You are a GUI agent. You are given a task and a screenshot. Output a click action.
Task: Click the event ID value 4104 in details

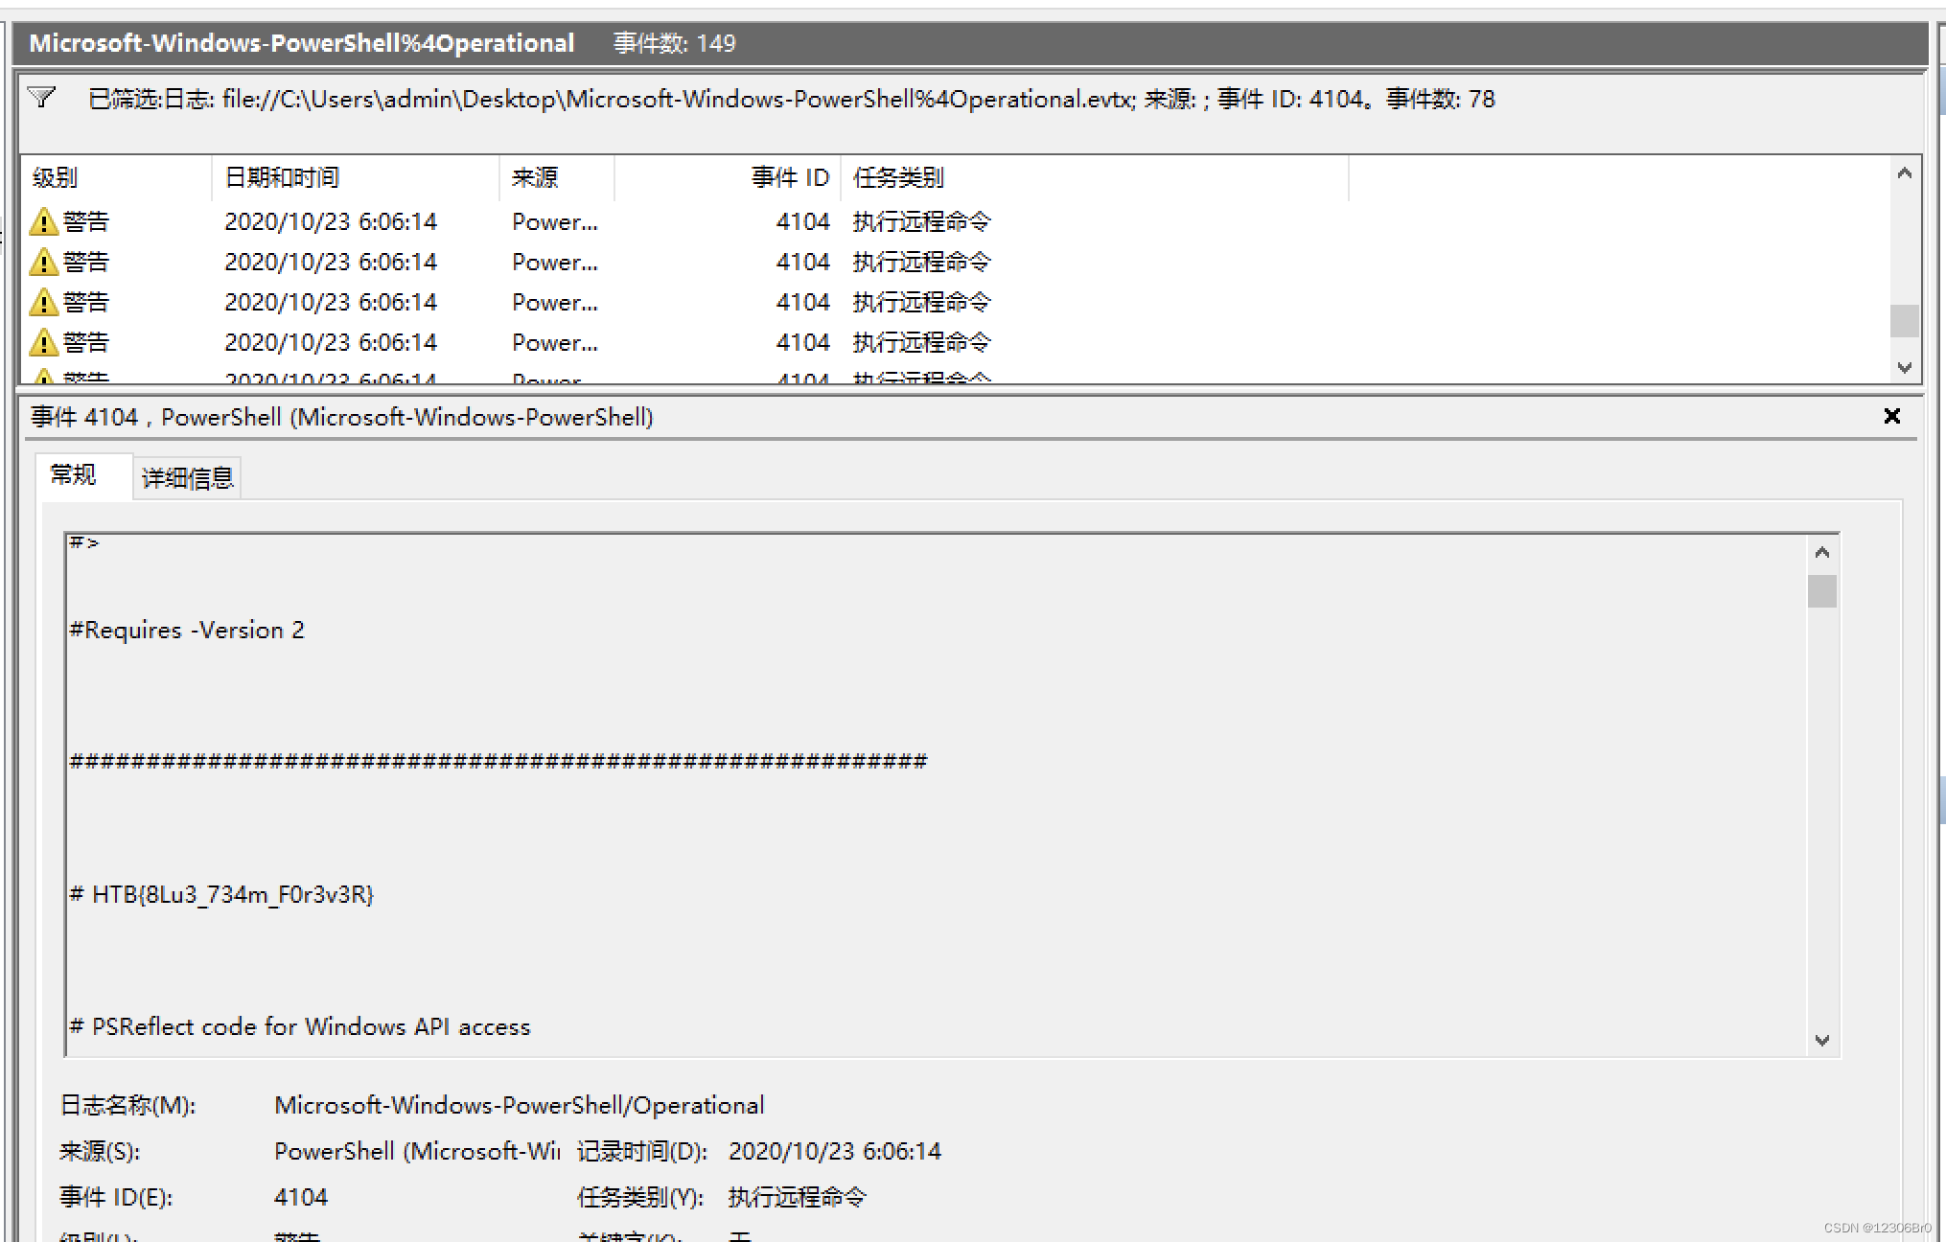click(x=301, y=1197)
